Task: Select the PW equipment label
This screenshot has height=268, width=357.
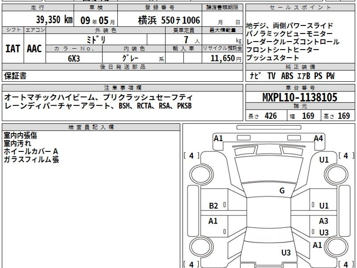Action: click(x=330, y=76)
